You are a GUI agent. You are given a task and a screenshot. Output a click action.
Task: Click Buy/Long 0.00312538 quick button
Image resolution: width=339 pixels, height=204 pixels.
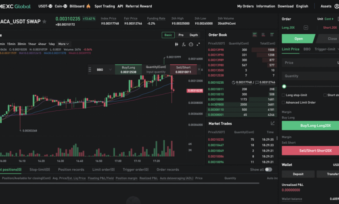128,69
